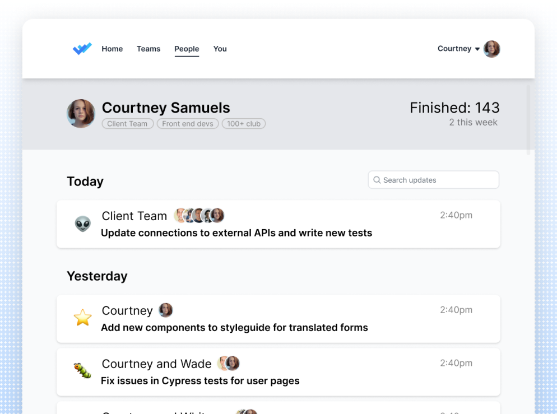Viewport: 557px width, 414px height.
Task: Click the Front end devs tag
Action: [188, 124]
